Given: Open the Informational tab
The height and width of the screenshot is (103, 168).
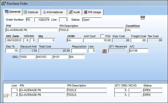Looking at the screenshot, I should click(x=54, y=12).
